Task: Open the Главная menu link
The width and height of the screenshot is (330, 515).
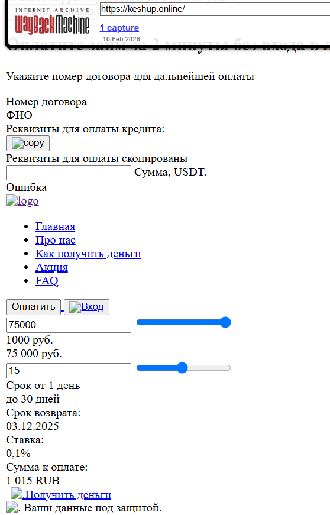Action: [55, 226]
